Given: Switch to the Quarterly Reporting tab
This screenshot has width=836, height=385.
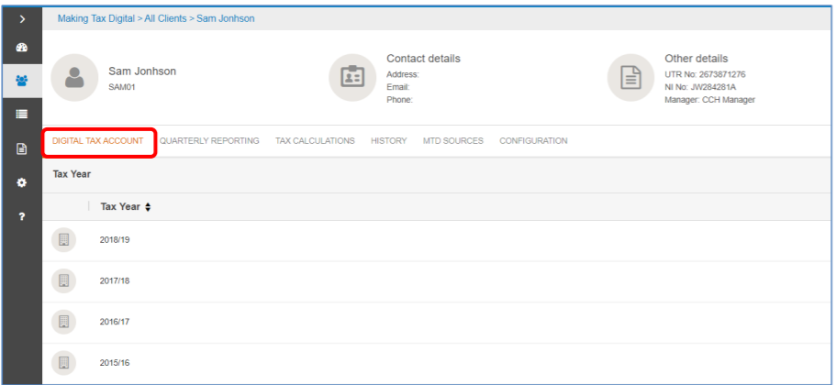Looking at the screenshot, I should [x=209, y=141].
